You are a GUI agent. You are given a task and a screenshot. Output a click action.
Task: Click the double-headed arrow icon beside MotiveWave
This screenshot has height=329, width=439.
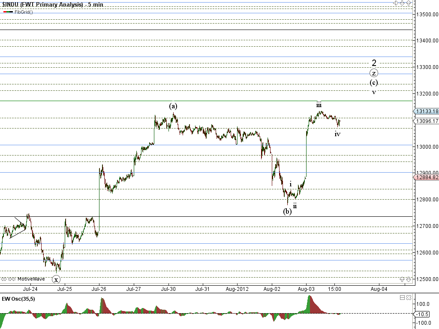(x=3, y=279)
